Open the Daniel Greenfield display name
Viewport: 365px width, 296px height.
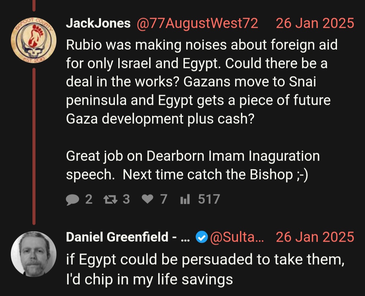click(x=128, y=237)
